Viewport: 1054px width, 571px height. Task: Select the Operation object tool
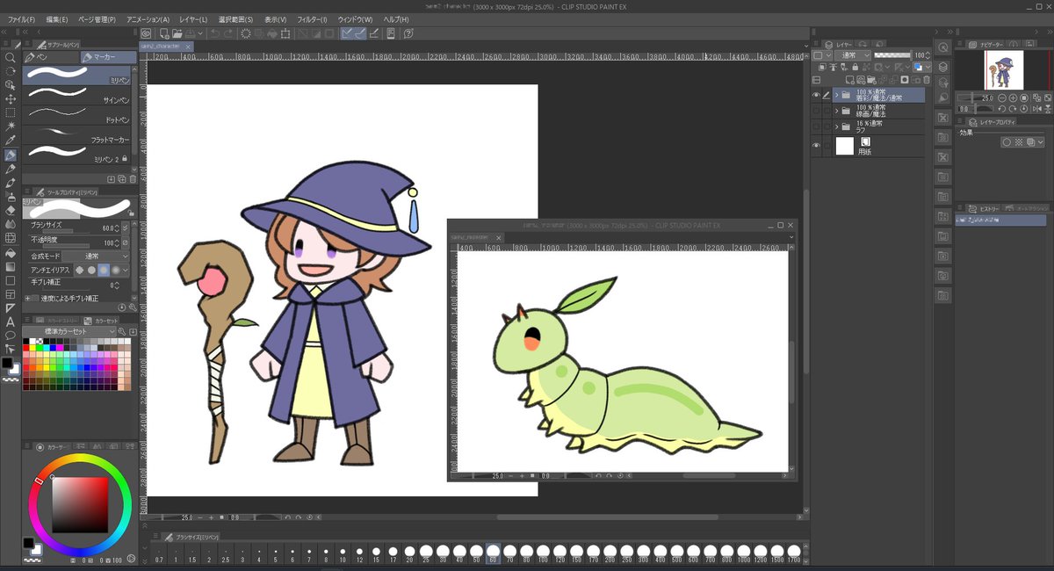click(10, 85)
